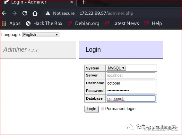Click the Language: label

coord(11,35)
